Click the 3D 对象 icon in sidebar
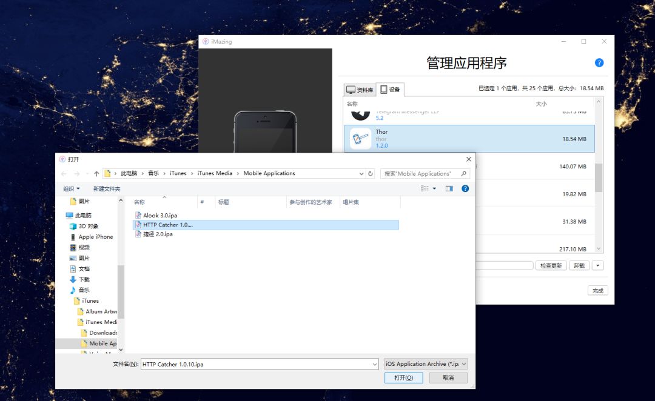The width and height of the screenshot is (655, 401). 73,226
